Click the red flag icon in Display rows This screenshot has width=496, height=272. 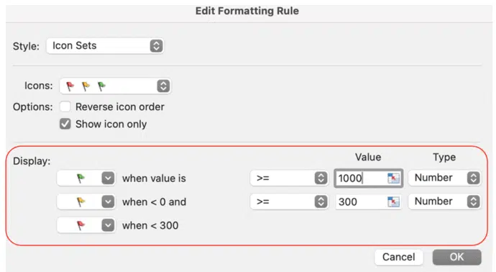coord(81,225)
